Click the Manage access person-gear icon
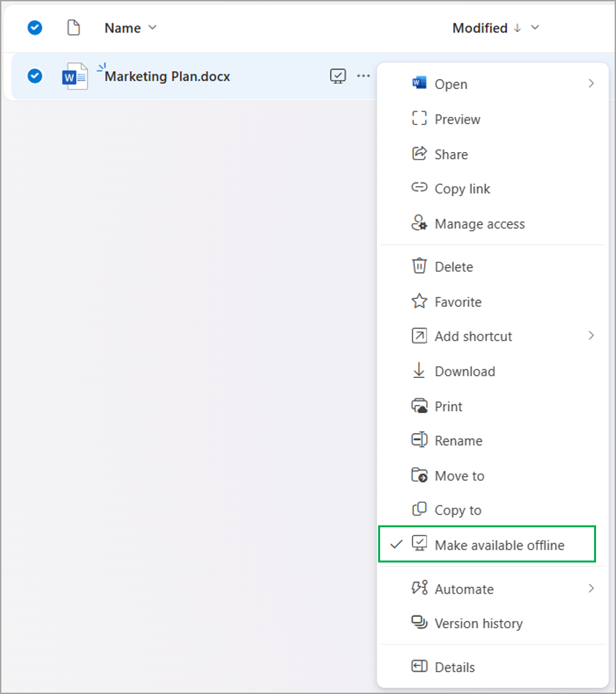The width and height of the screenshot is (616, 694). pos(419,222)
